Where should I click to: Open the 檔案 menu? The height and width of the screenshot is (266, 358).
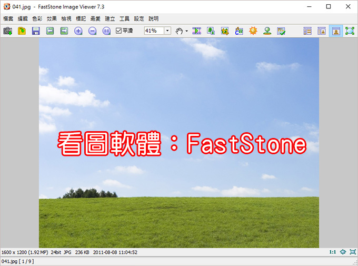click(x=8, y=18)
